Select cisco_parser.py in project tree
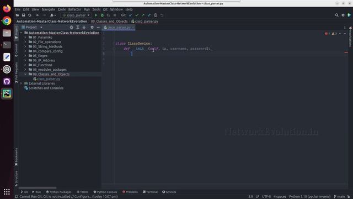This screenshot has height=199, width=353. coord(49,79)
